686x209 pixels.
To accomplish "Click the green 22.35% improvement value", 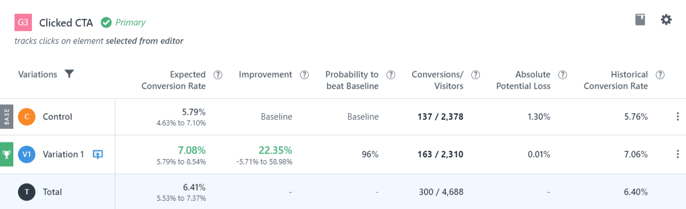I will point(275,151).
